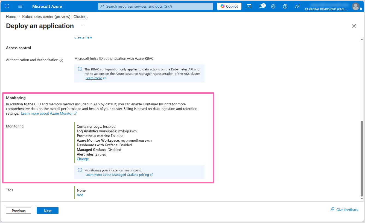Viewport: 365px width, 223px height.
Task: Click the scrollbar up arrow
Action: coord(362,39)
